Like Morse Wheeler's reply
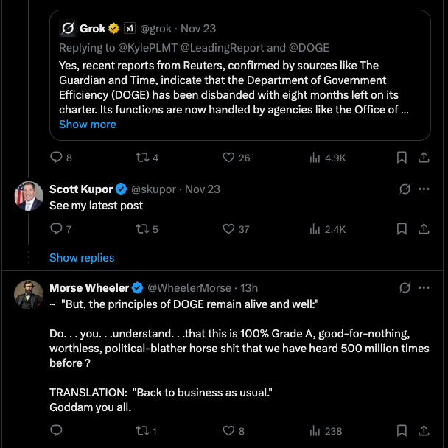The height and width of the screenshot is (448, 448). (228, 431)
